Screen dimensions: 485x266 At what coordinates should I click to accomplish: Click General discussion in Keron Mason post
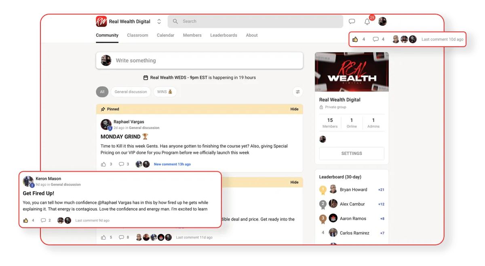pyautogui.click(x=66, y=185)
